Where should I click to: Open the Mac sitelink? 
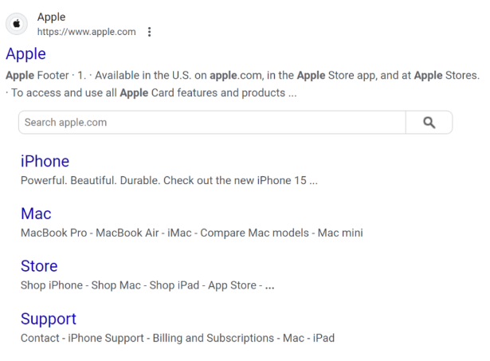(x=36, y=214)
